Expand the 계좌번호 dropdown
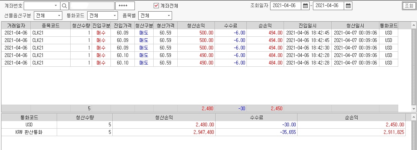 click(x=56, y=6)
